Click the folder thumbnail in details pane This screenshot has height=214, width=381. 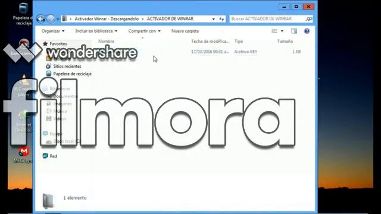tap(48, 201)
